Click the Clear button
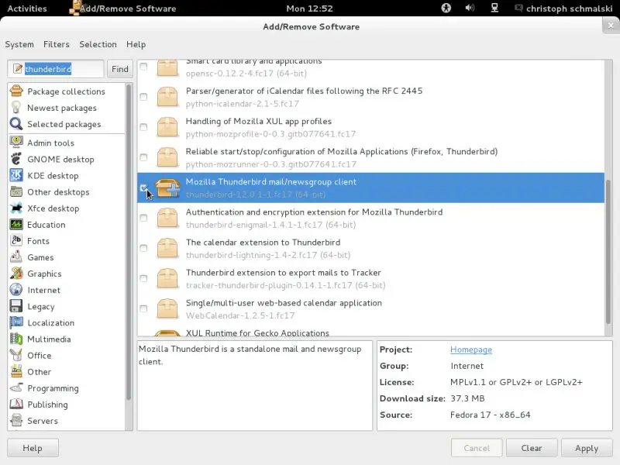 point(532,448)
